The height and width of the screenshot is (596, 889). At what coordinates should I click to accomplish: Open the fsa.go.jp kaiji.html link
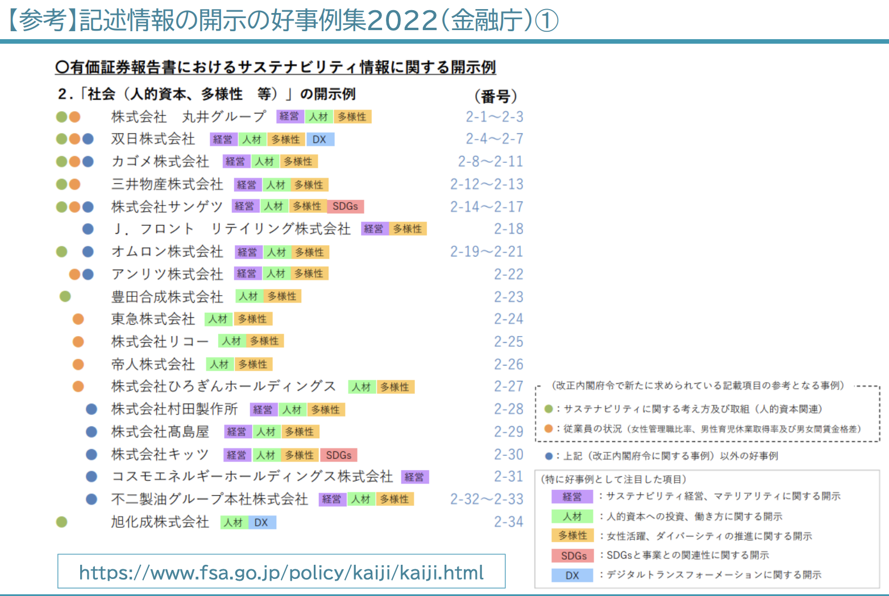281,572
